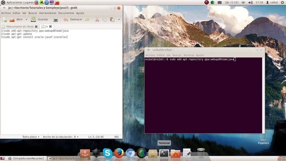The image size is (286, 161).
Task: Click the green circle tray icon
Action: 213,2
